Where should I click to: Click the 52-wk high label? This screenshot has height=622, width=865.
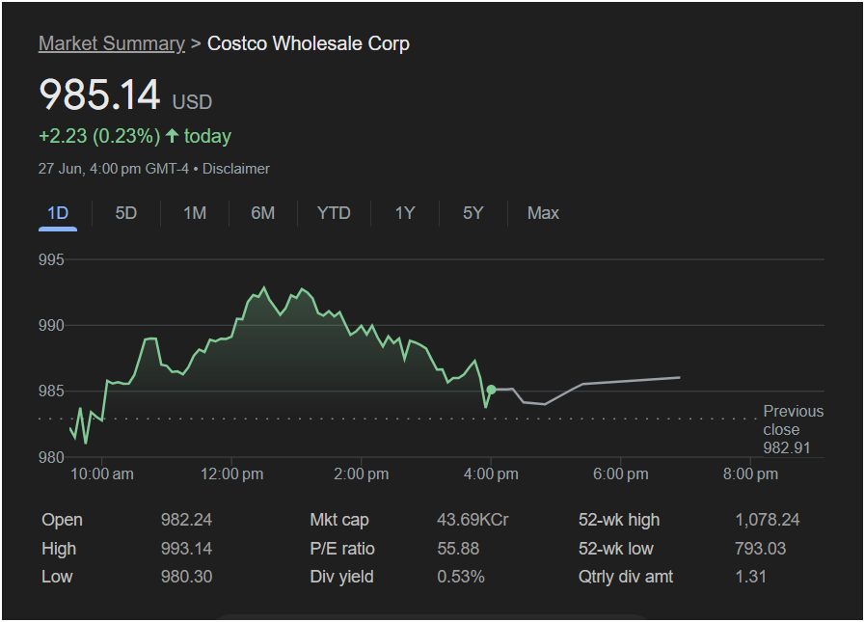click(619, 520)
